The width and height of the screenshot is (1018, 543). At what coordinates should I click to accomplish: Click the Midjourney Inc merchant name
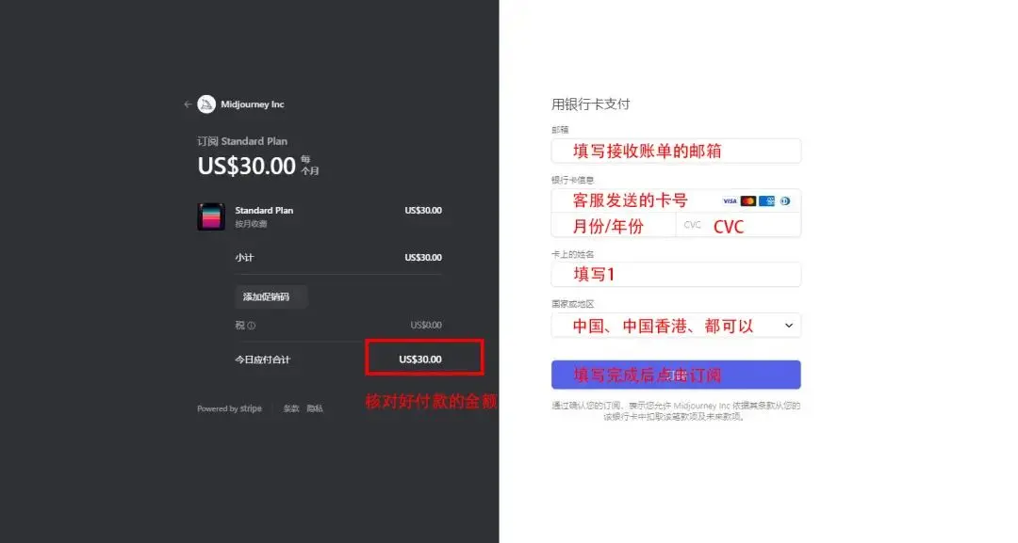click(253, 104)
